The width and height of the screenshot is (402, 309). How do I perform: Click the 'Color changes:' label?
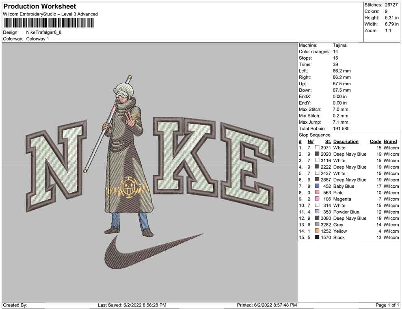[x=314, y=52]
